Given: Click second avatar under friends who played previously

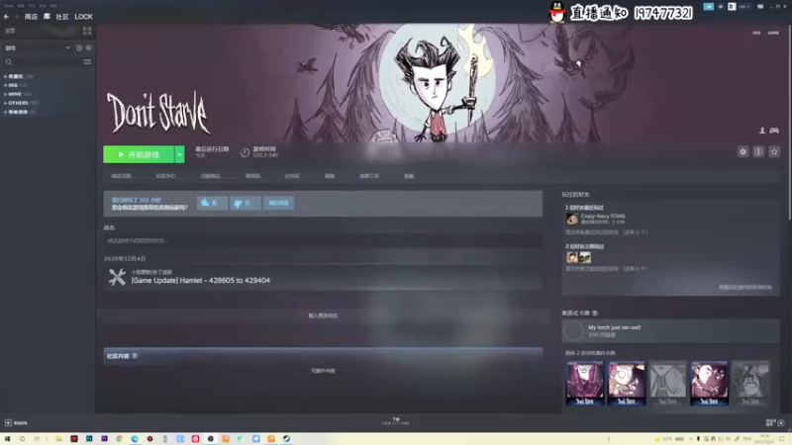Looking at the screenshot, I should click(585, 257).
